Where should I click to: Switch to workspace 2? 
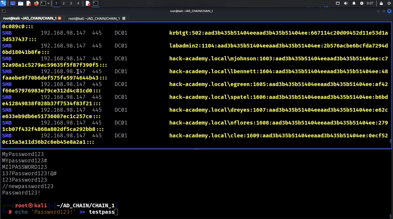64,3
